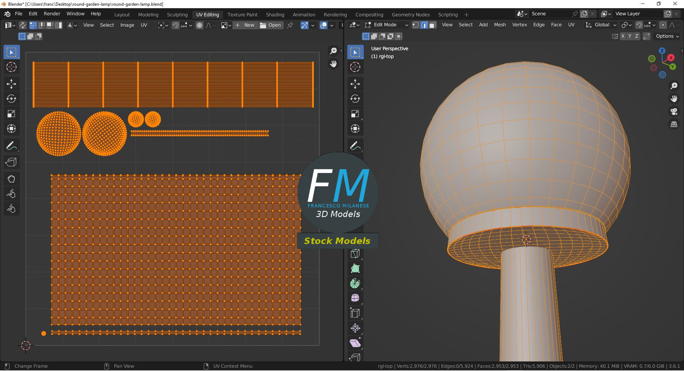Click the Open image button
Screen dimensions: 684x371
(x=271, y=25)
